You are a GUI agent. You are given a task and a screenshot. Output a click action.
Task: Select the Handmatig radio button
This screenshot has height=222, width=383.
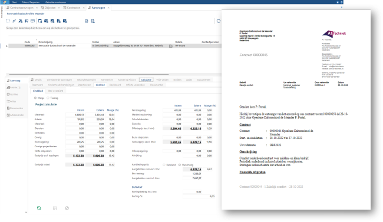click(x=180, y=165)
